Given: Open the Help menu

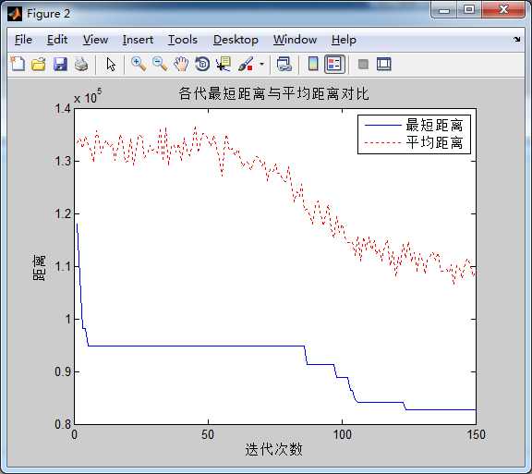Looking at the screenshot, I should click(x=344, y=40).
